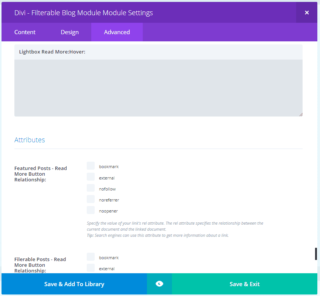Switch to the Content tab
The height and width of the screenshot is (296, 320).
tap(25, 32)
